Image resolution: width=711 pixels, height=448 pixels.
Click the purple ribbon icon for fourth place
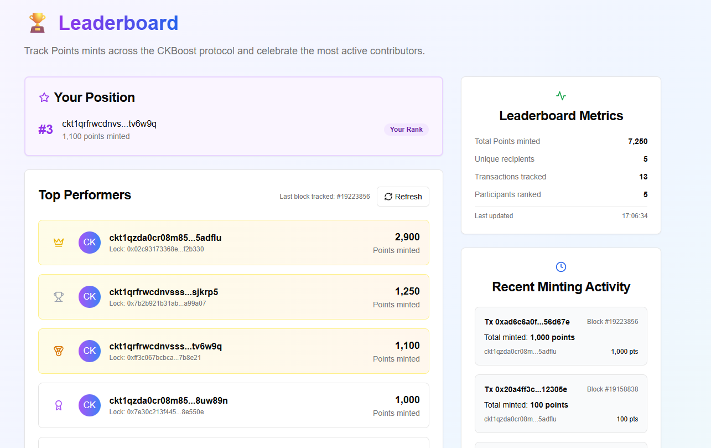59,405
